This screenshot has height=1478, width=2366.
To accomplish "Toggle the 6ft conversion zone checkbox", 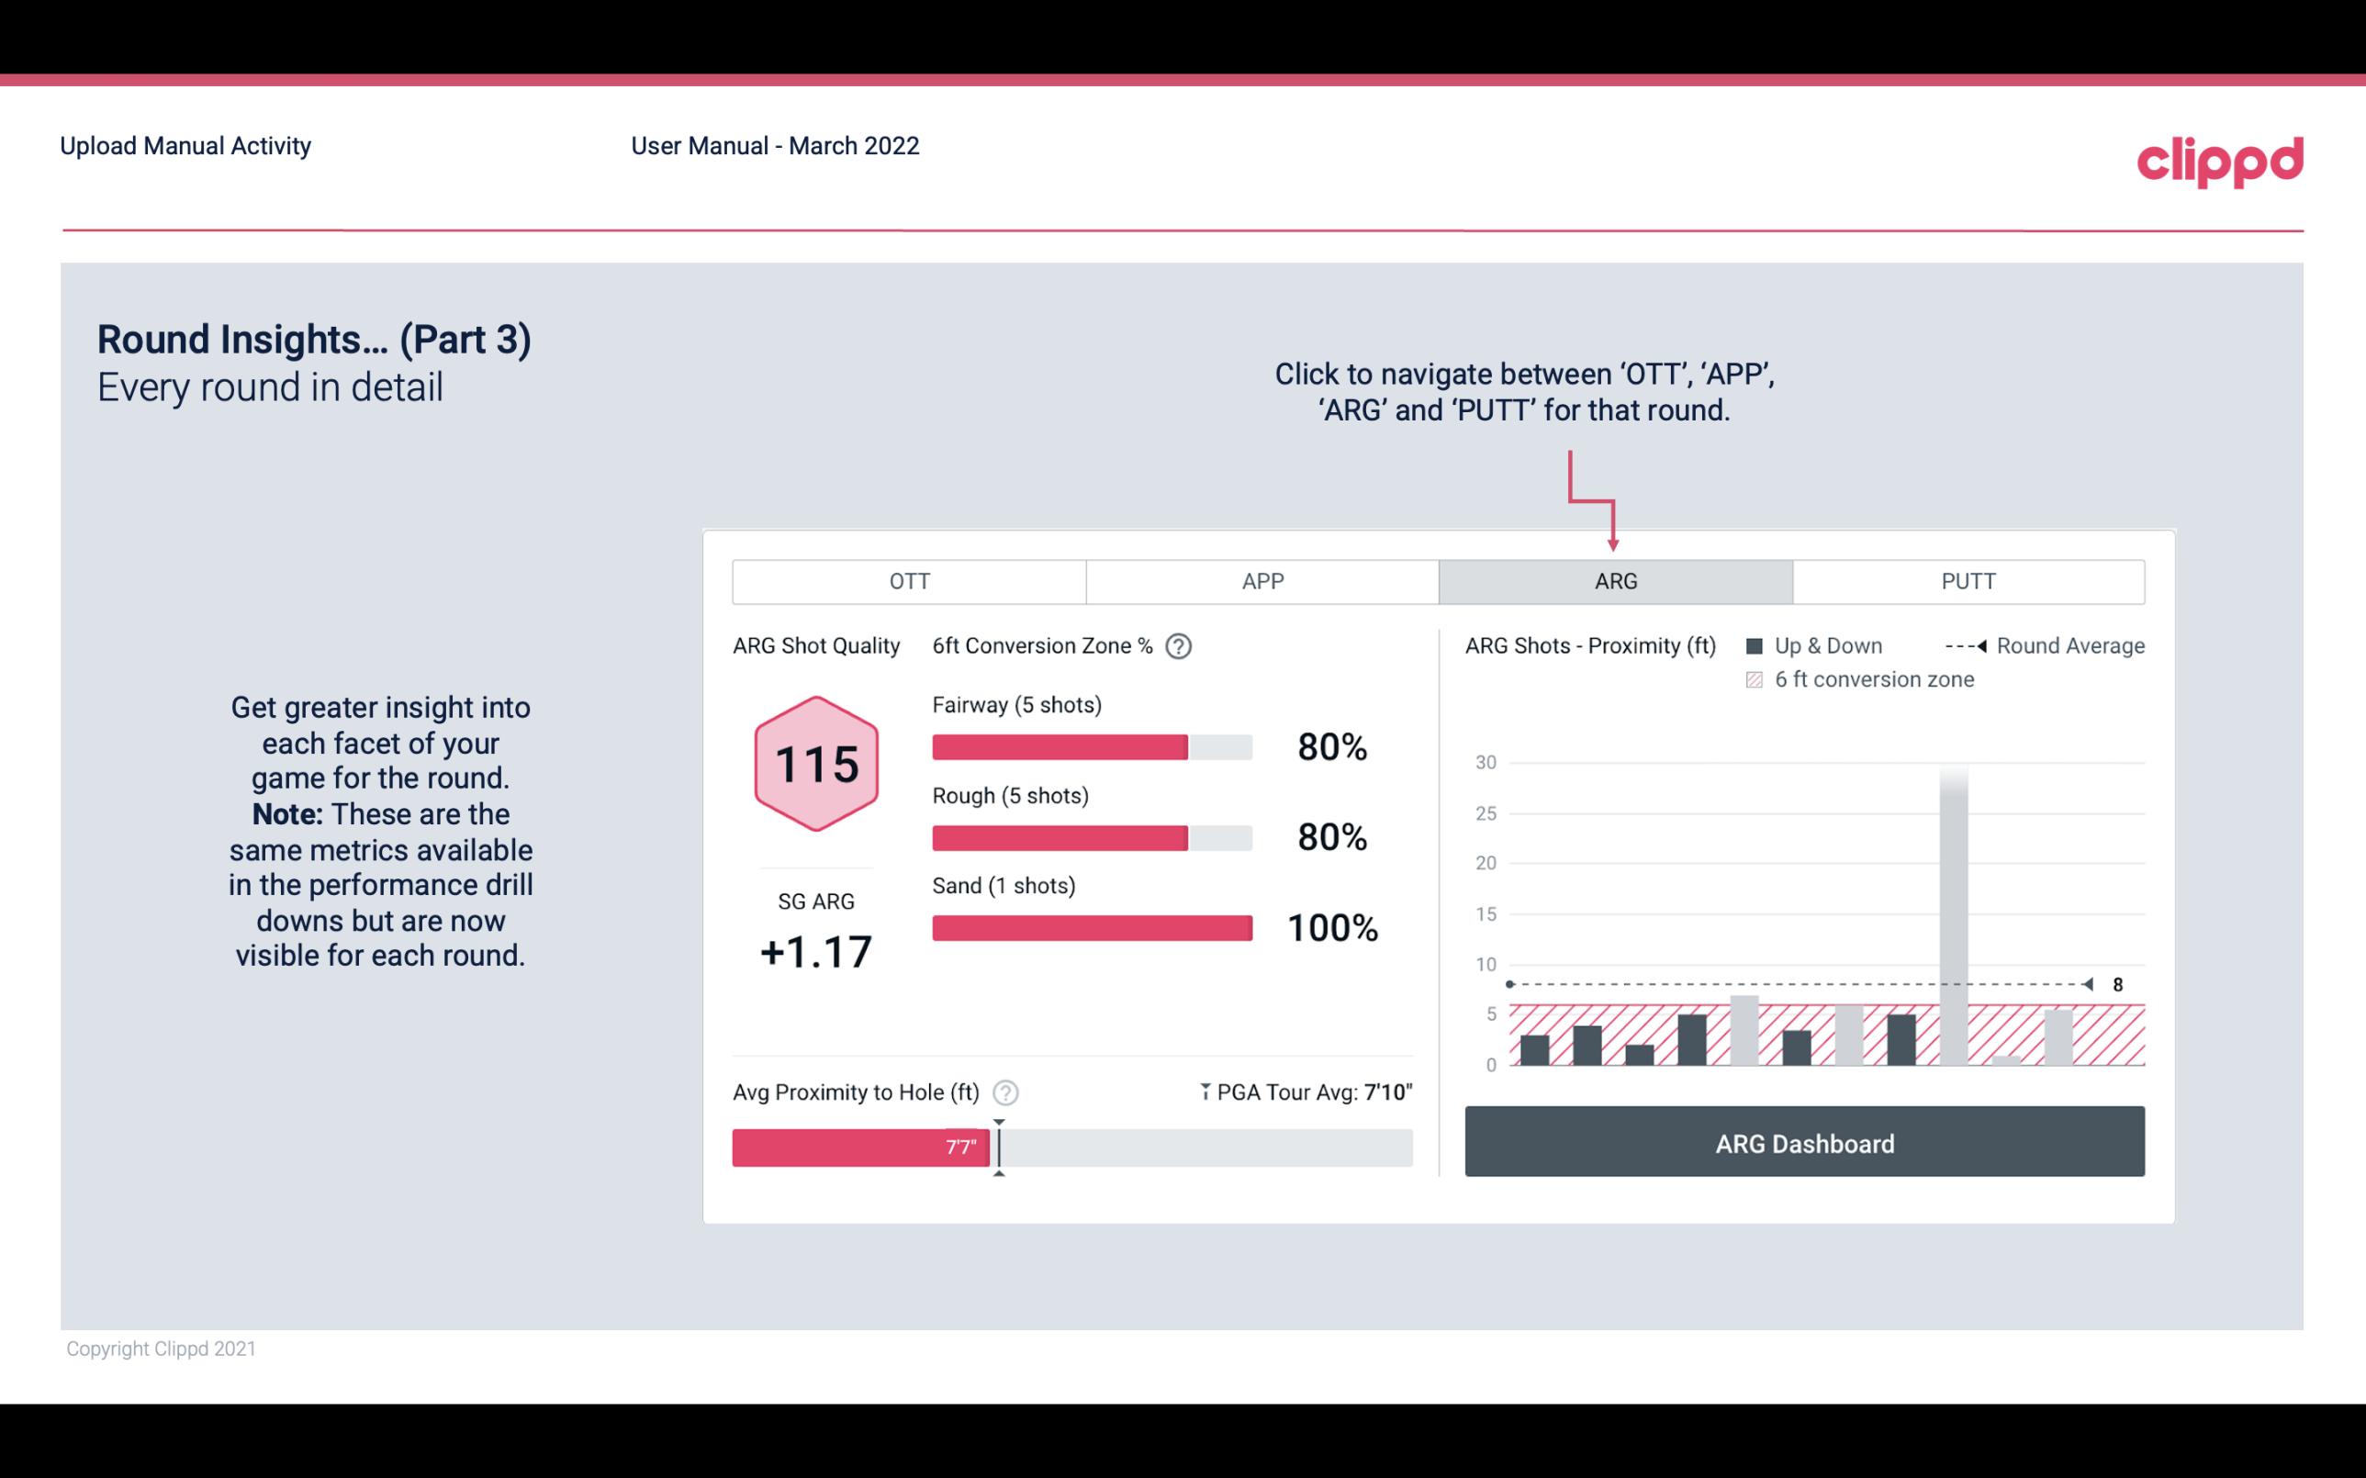I will pos(1758,679).
